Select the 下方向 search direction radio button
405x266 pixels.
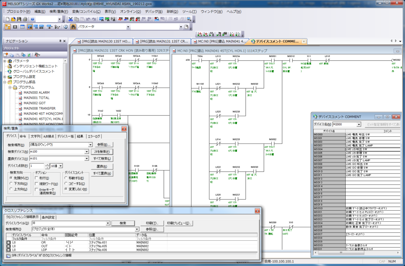tap(10, 184)
